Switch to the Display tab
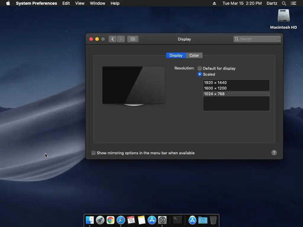 click(x=176, y=55)
